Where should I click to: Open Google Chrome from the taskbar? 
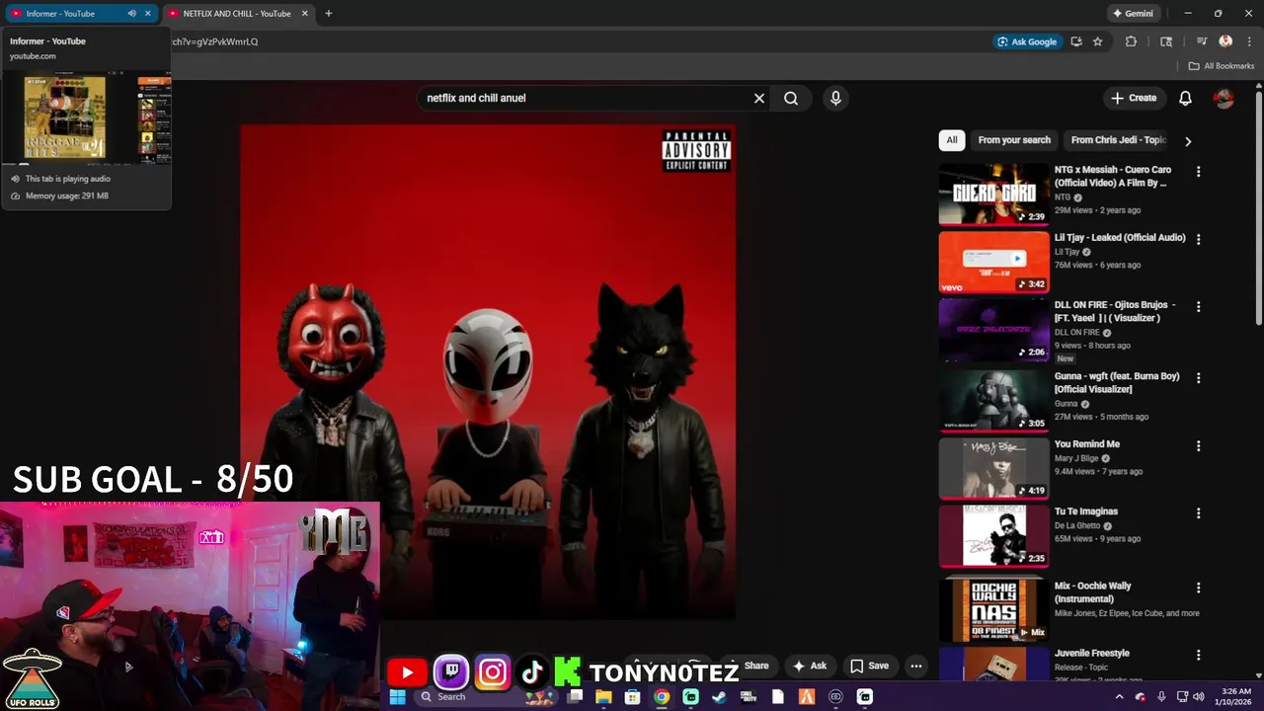pyautogui.click(x=662, y=696)
